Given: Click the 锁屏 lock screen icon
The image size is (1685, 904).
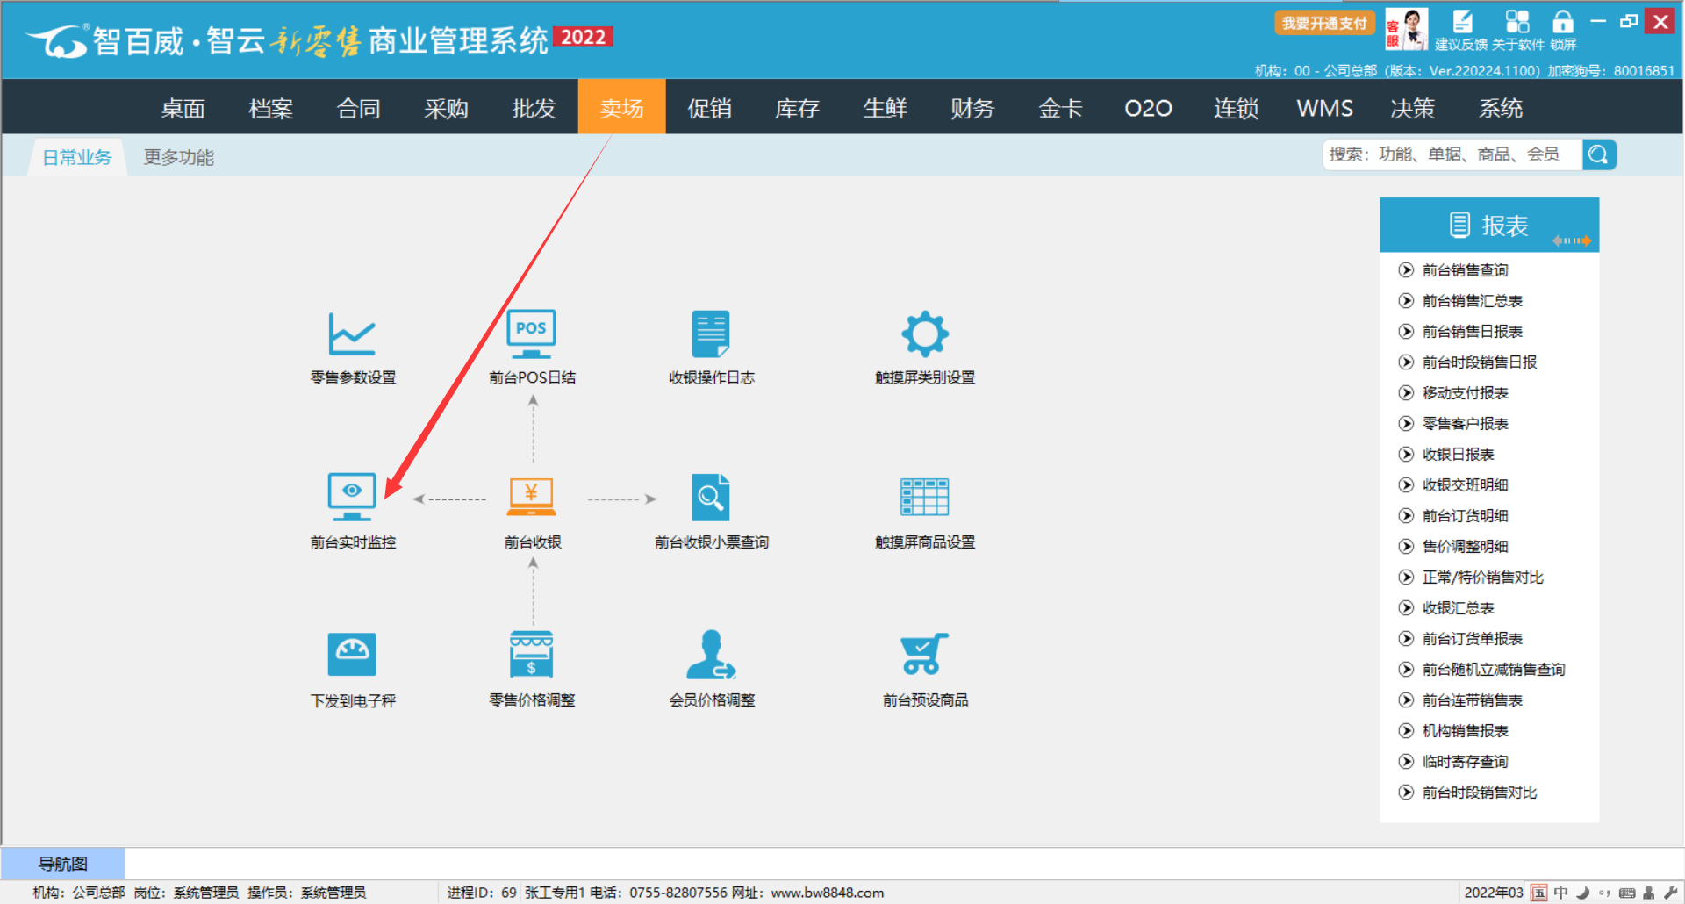Looking at the screenshot, I should [x=1563, y=23].
